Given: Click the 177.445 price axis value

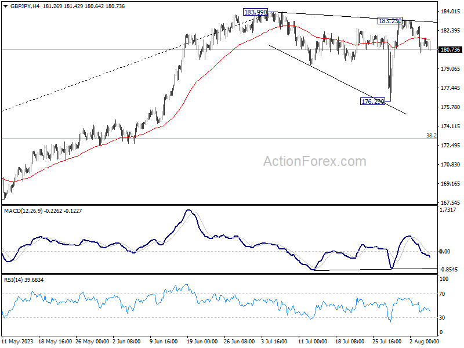Looking at the screenshot, I should pyautogui.click(x=451, y=88).
